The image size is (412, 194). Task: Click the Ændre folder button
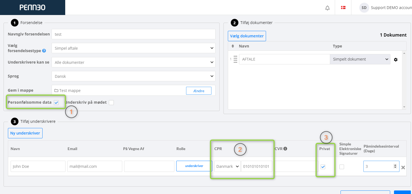[199, 91]
